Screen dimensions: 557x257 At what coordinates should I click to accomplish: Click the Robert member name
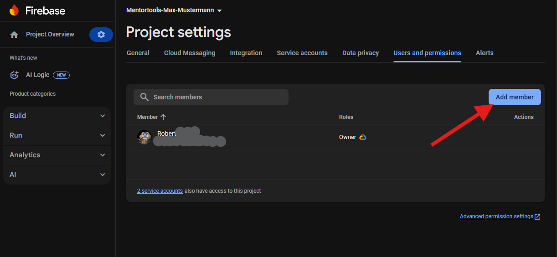[x=166, y=134]
